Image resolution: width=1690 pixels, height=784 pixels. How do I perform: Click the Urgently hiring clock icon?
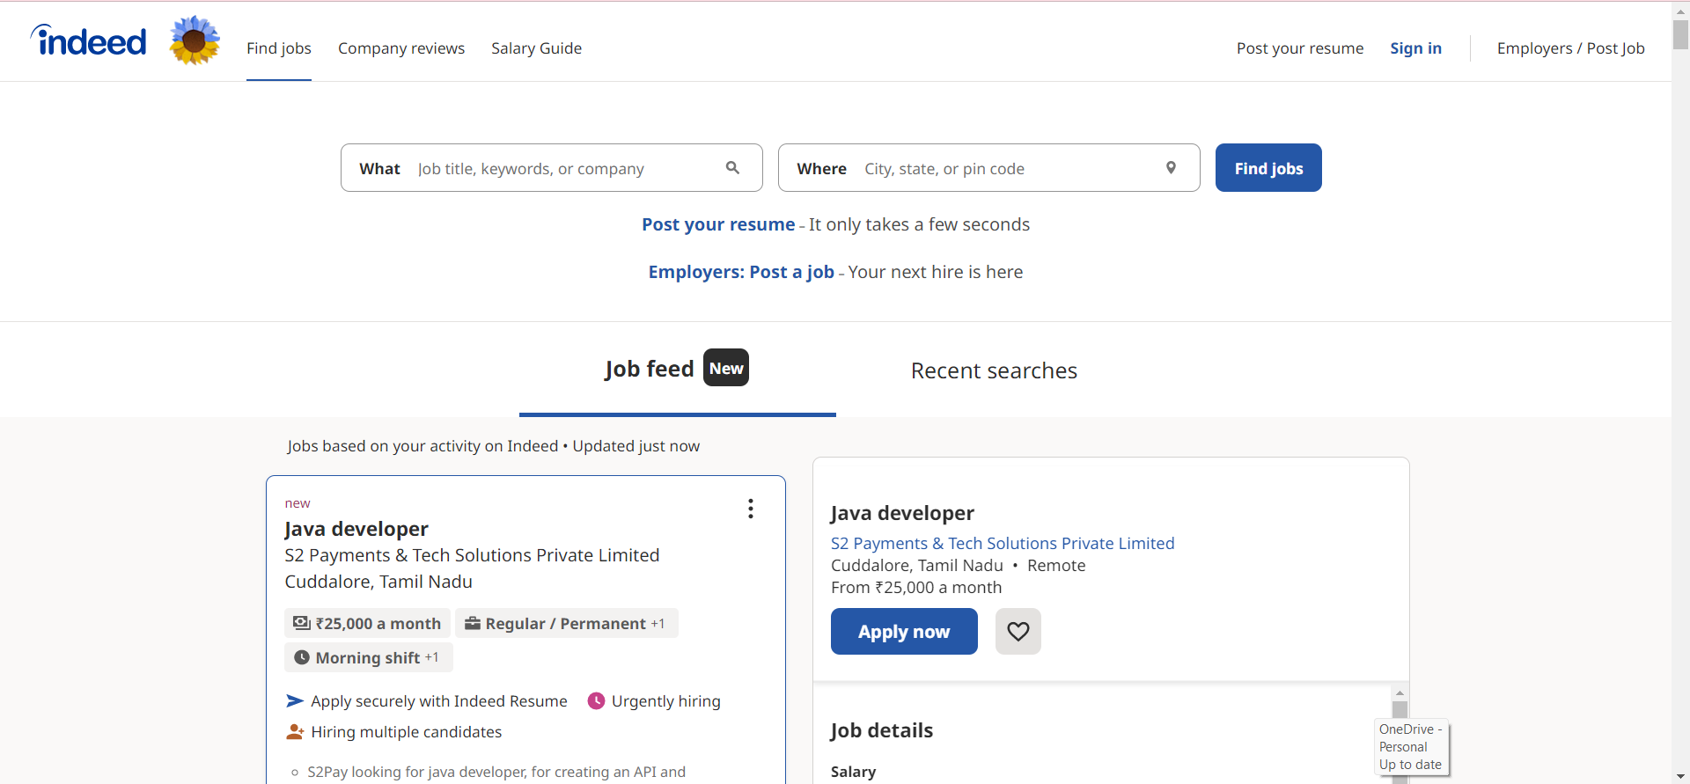coord(596,701)
